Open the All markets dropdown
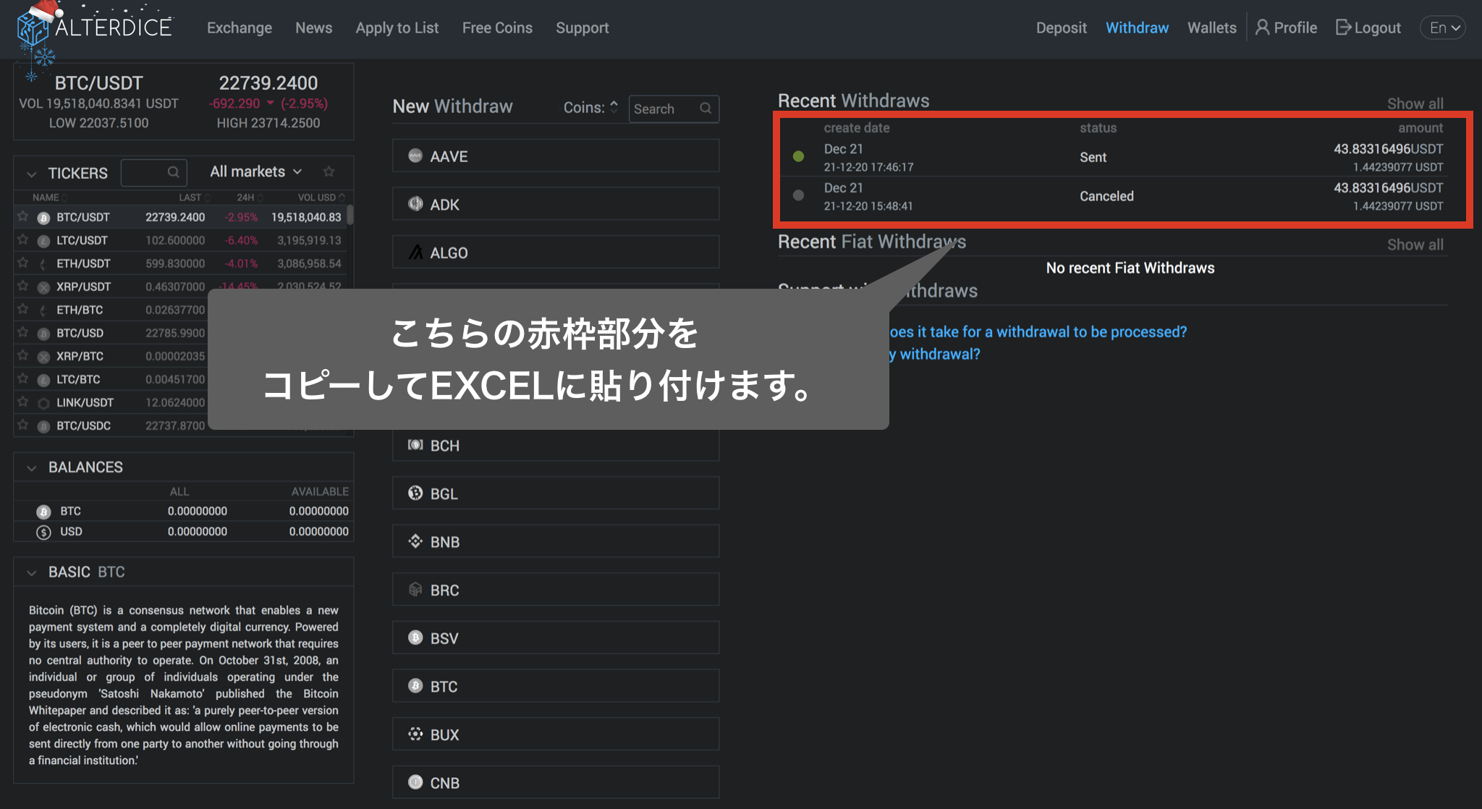This screenshot has width=1482, height=809. [x=255, y=171]
